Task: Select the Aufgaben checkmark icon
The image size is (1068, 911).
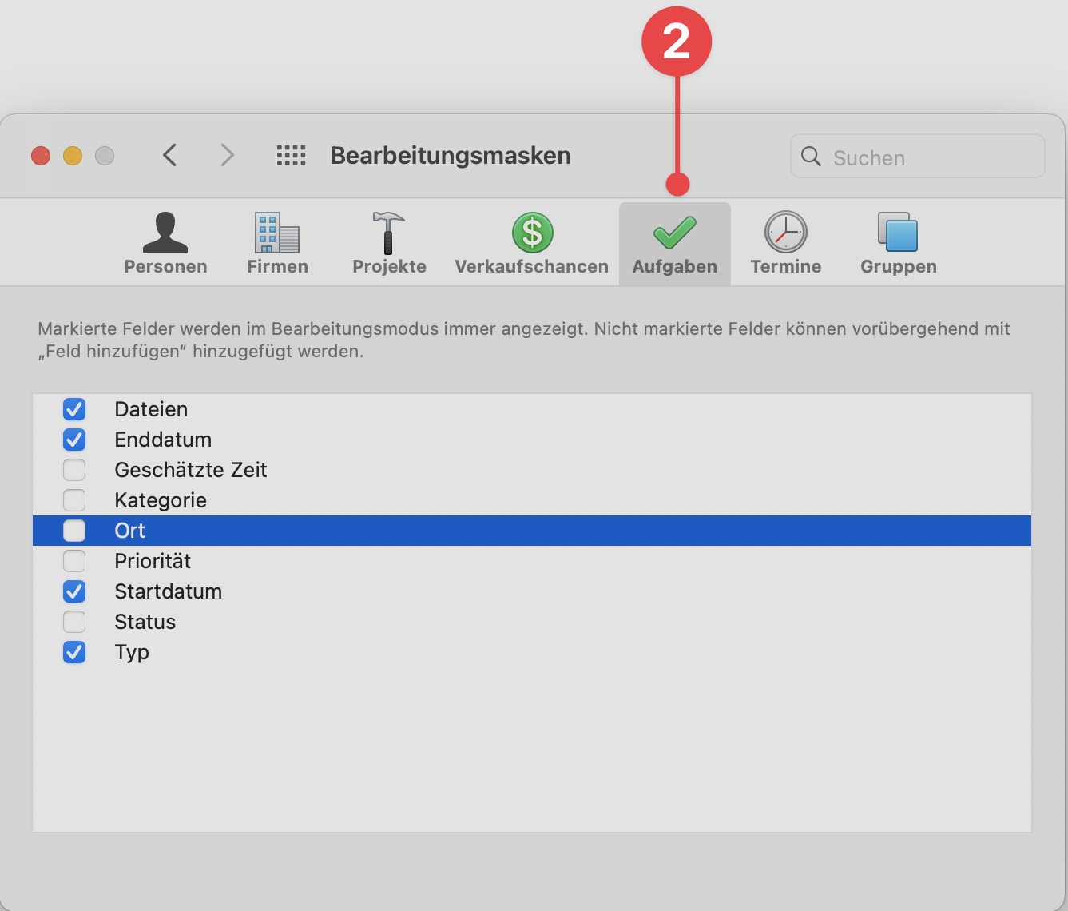Action: [x=674, y=233]
